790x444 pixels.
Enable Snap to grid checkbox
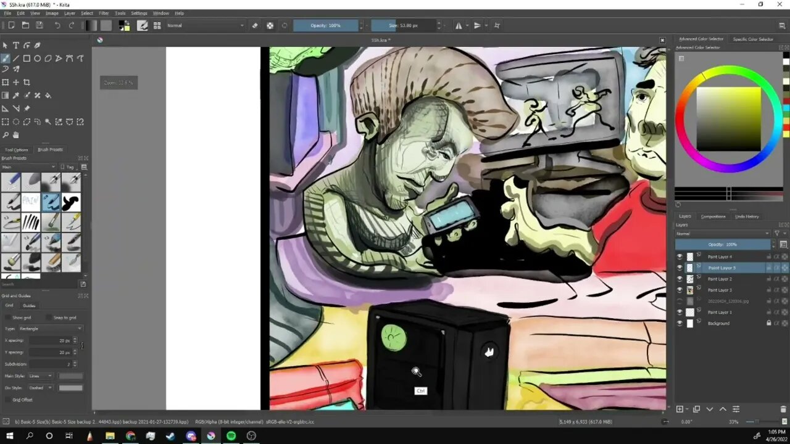pos(49,318)
